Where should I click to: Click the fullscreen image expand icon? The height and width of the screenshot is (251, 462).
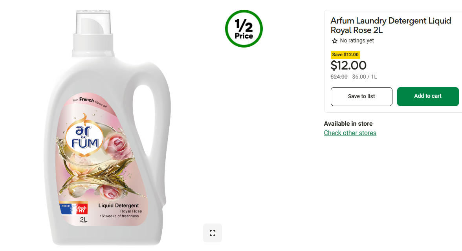213,233
